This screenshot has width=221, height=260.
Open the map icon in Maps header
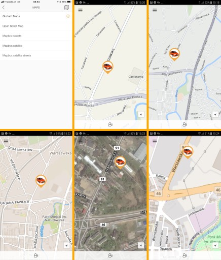coord(66,8)
